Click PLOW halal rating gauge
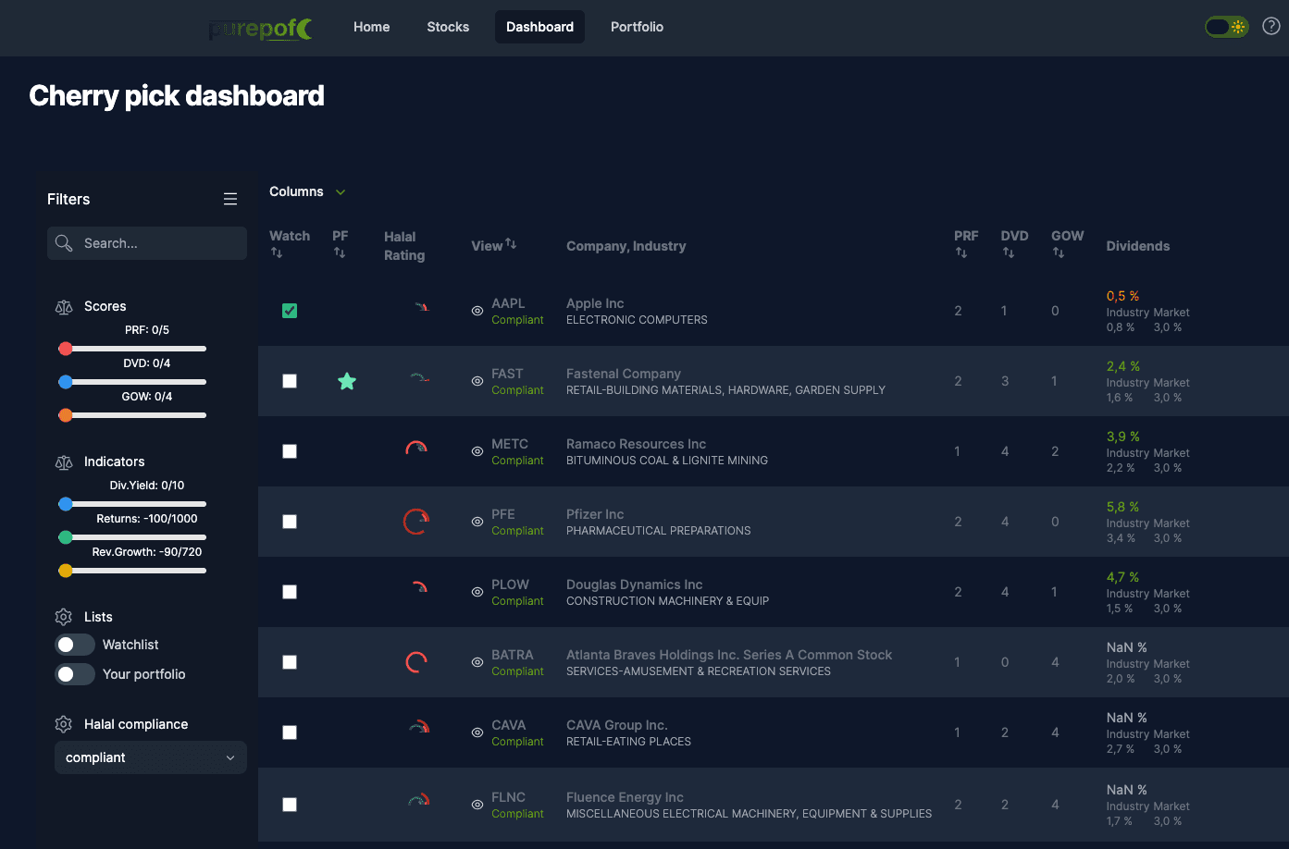 coord(419,586)
